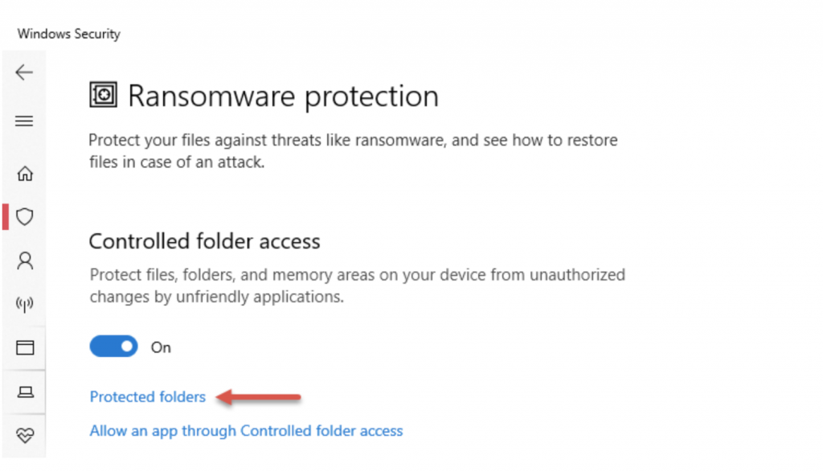The image size is (823, 472).
Task: Click the unauthorized changes description text
Action: tap(357, 285)
